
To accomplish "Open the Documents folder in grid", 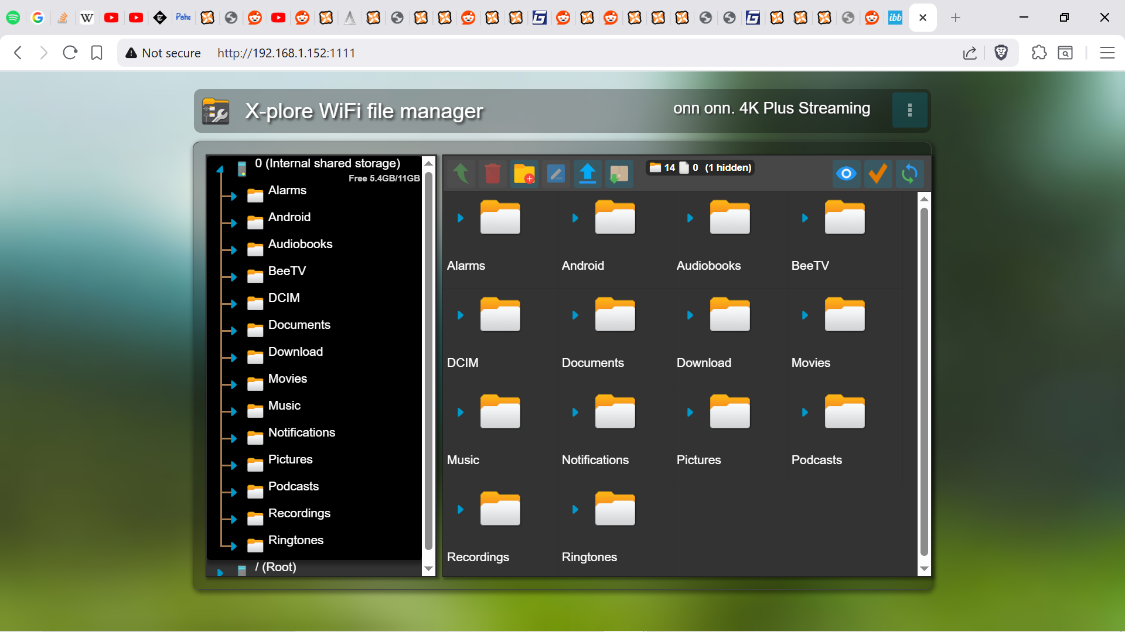I will coord(615,314).
